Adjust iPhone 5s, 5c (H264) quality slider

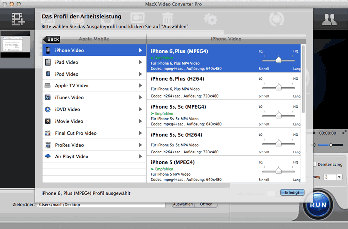(x=278, y=144)
